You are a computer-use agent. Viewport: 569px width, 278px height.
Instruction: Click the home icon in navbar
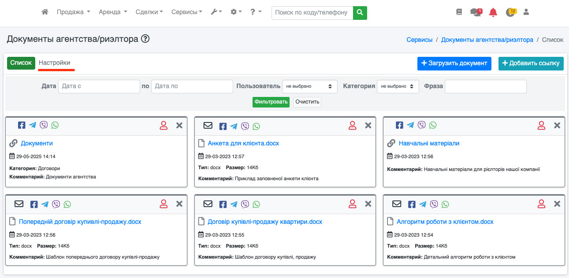coord(45,12)
